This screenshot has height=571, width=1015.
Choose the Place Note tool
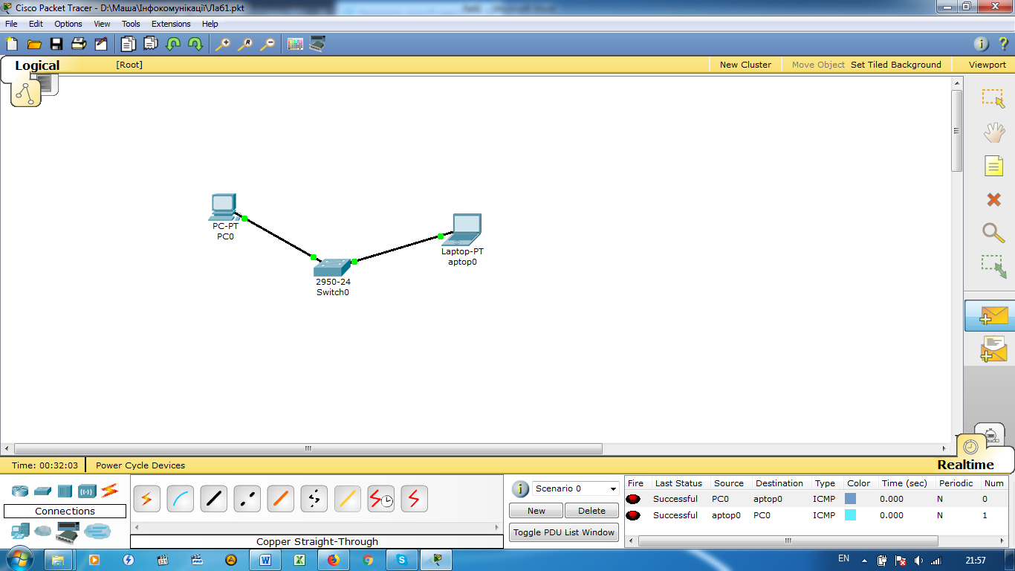tap(993, 165)
